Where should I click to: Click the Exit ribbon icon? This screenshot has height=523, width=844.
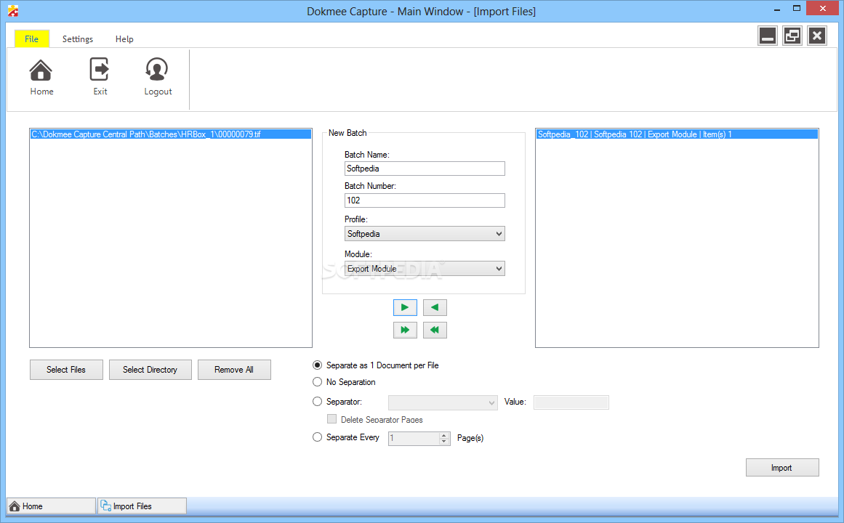[x=100, y=76]
